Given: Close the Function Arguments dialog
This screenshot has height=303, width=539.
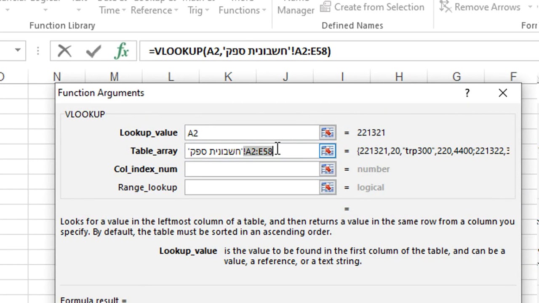Looking at the screenshot, I should 503,93.
